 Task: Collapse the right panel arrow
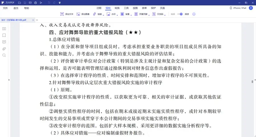[x=255, y=80]
